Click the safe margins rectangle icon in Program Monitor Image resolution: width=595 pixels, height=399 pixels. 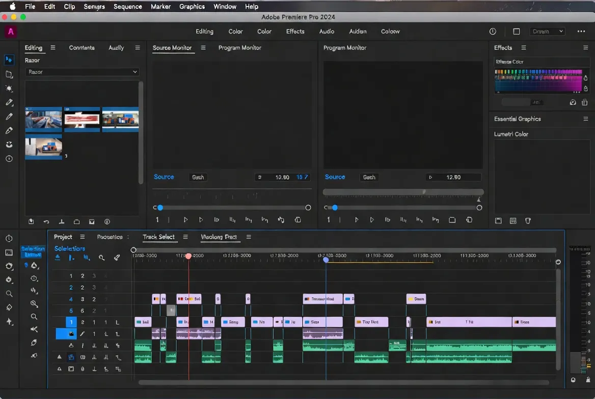pos(452,220)
